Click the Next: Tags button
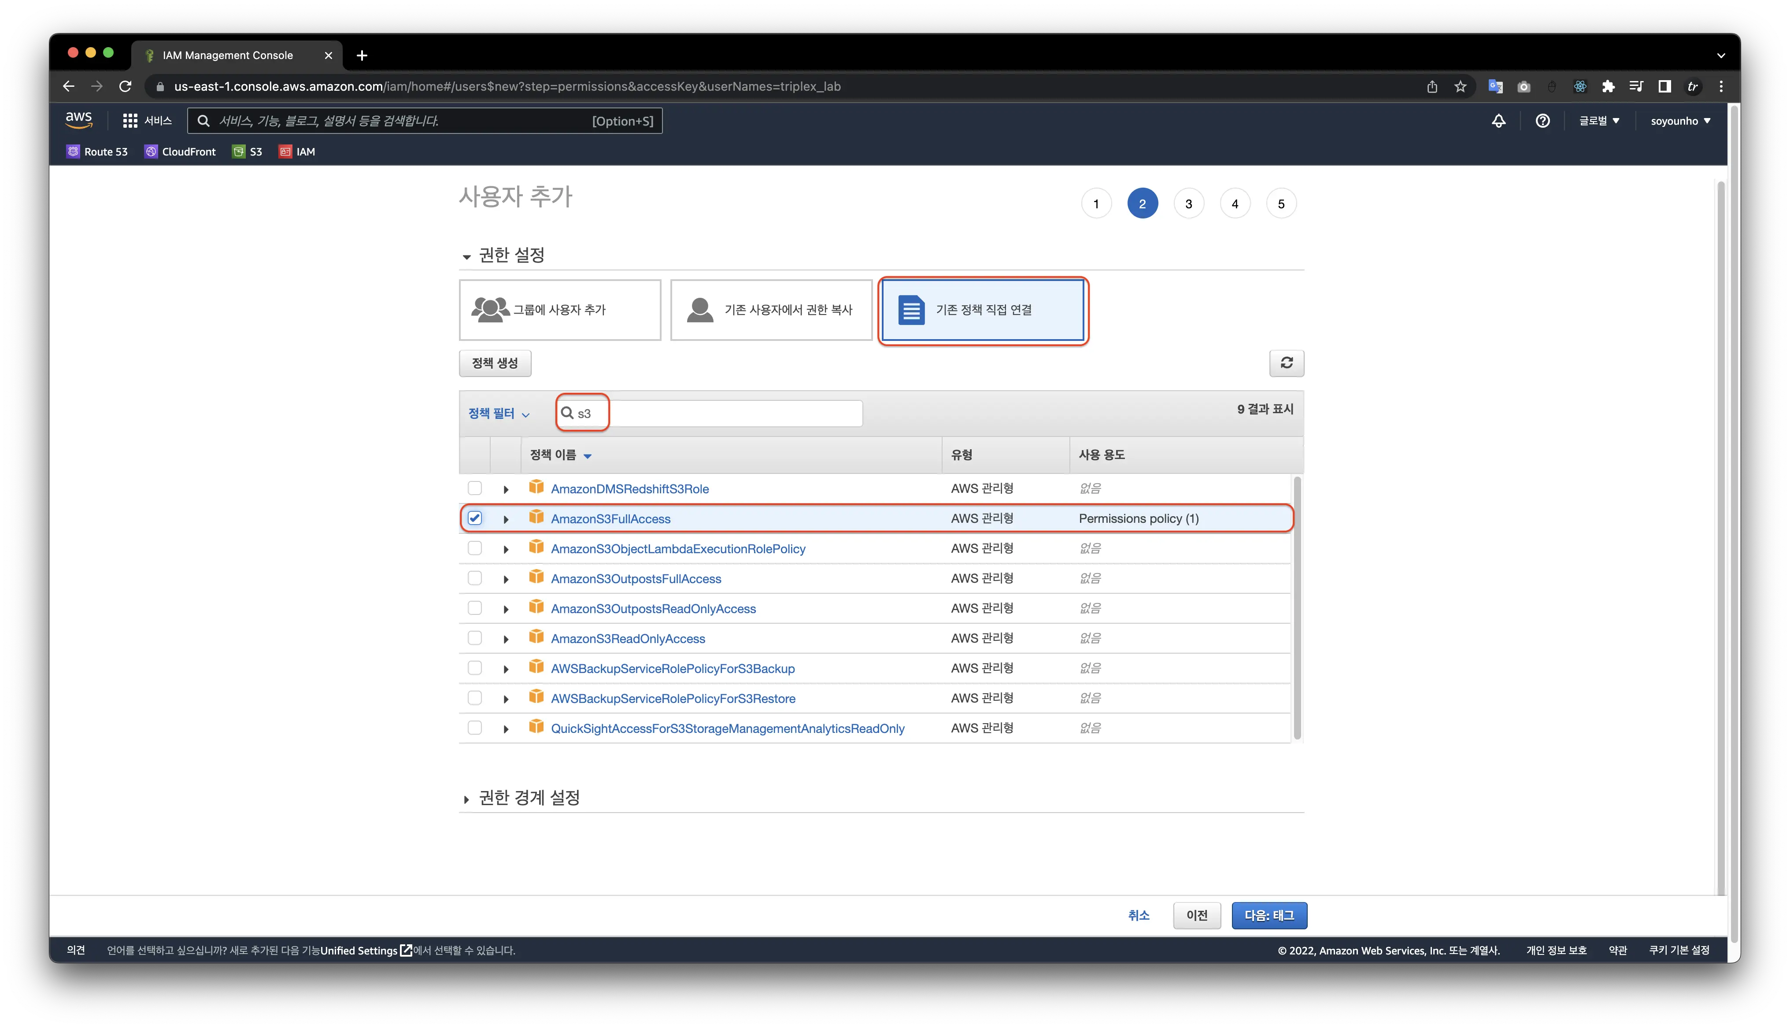Viewport: 1790px width, 1028px height. tap(1269, 916)
